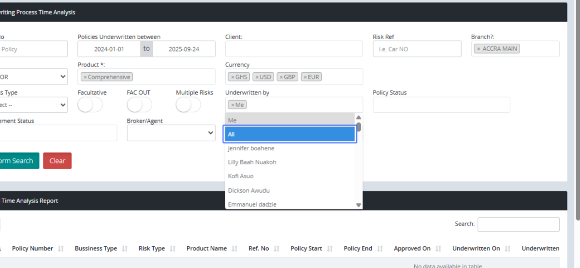Image resolution: width=580 pixels, height=268 pixels.
Task: Select the All option in the underwriter list
Action: tap(290, 134)
